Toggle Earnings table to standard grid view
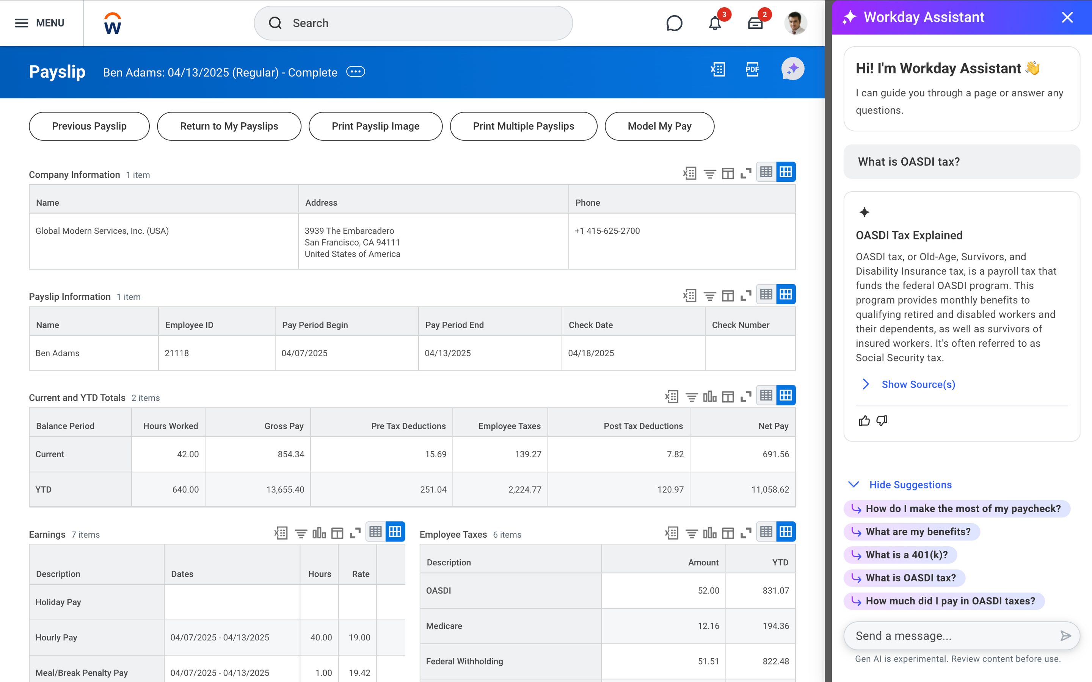The height and width of the screenshot is (682, 1092). pos(395,531)
